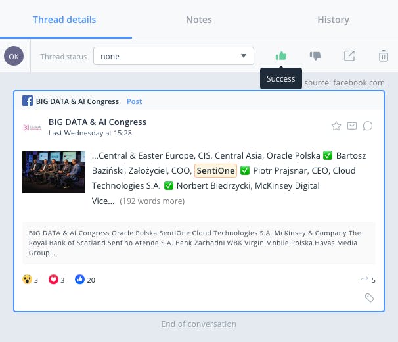Click the BIG DATA & AI Congress header title
The height and width of the screenshot is (342, 398).
pos(77,101)
